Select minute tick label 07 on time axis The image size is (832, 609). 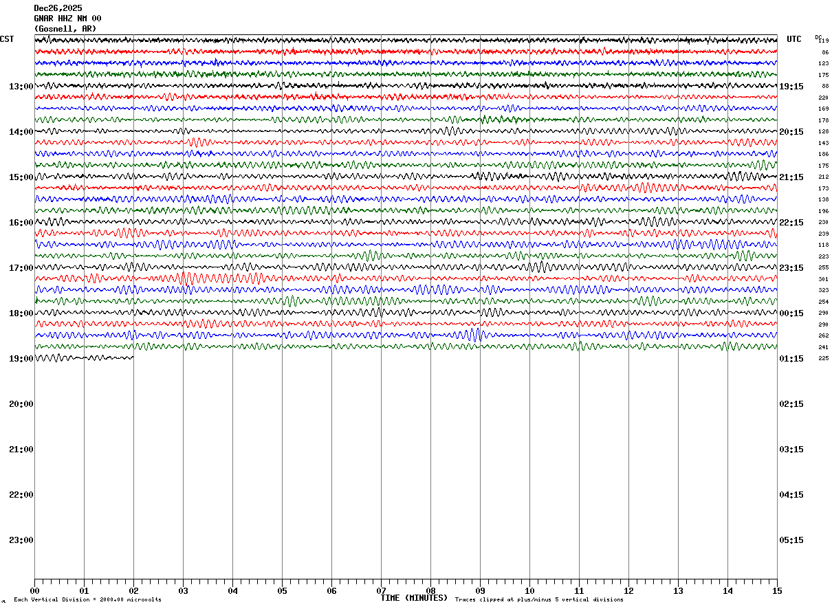tap(381, 591)
